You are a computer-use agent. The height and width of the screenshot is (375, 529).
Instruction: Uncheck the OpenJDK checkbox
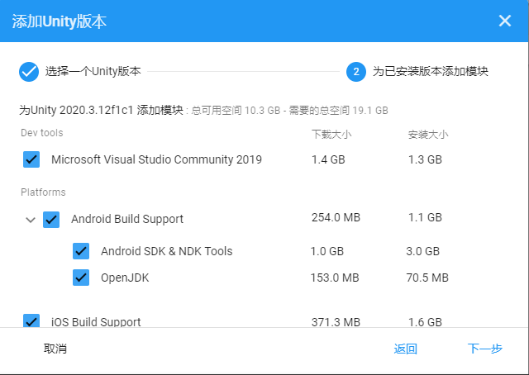pos(81,278)
